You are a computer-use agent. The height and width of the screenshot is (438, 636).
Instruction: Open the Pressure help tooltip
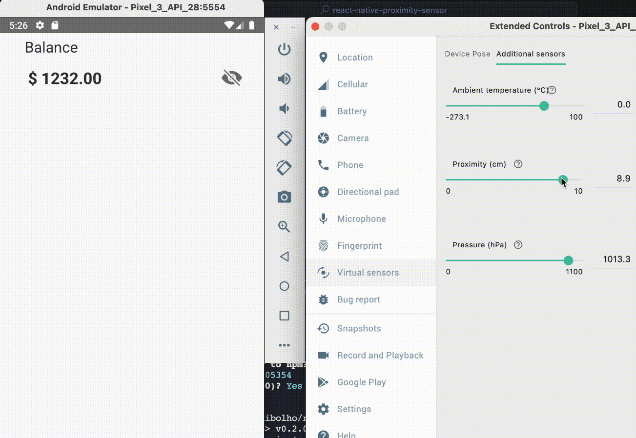pos(518,244)
